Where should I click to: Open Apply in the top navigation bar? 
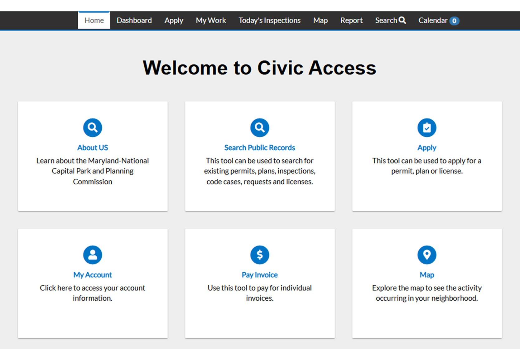click(174, 20)
